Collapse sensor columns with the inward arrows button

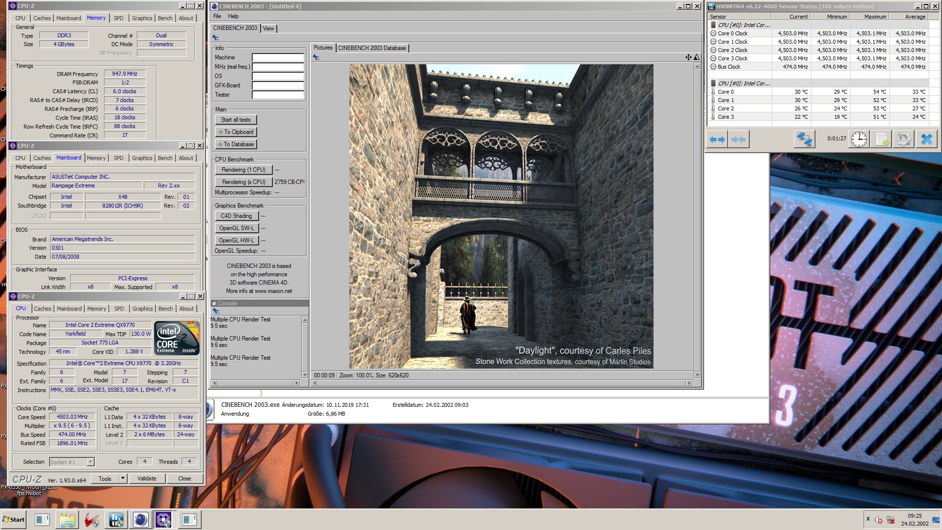point(738,139)
